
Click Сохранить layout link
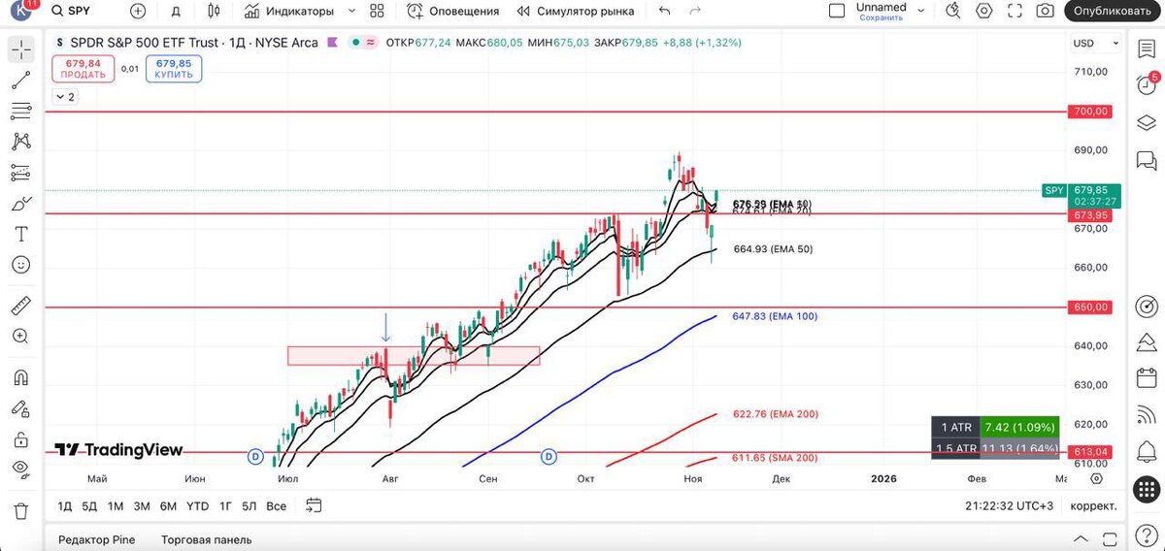(x=882, y=17)
